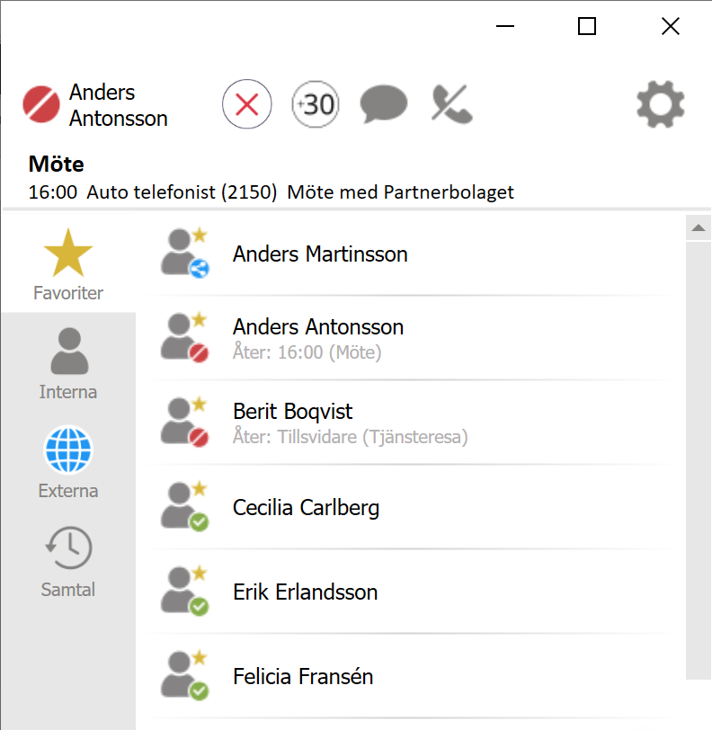The width and height of the screenshot is (712, 730).
Task: Click Berit Boqvist's avatar with busy status
Action: coord(185,423)
